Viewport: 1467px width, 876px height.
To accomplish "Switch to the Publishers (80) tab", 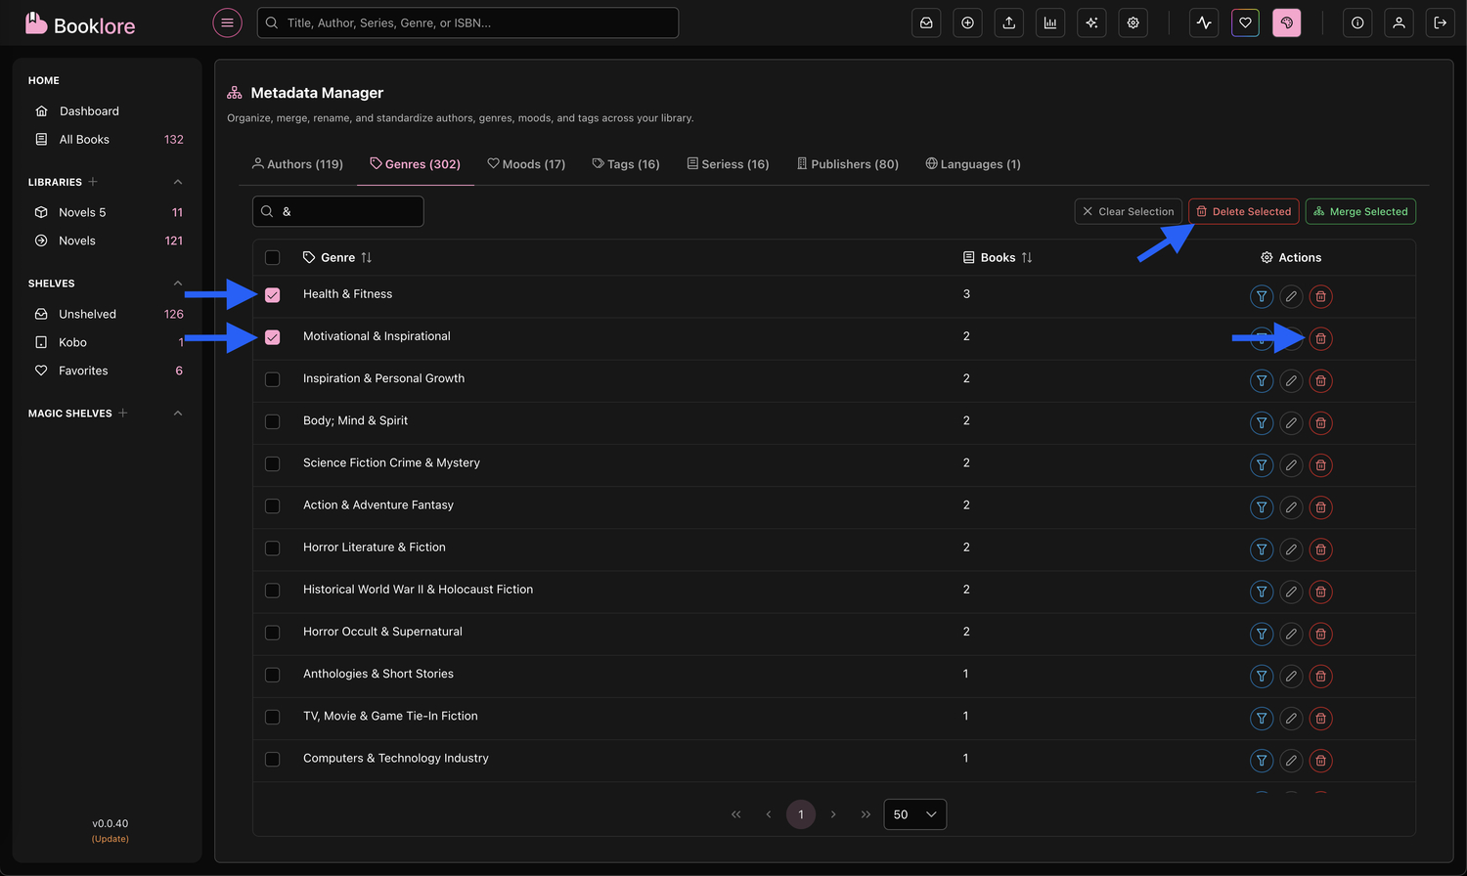I will pos(847,164).
